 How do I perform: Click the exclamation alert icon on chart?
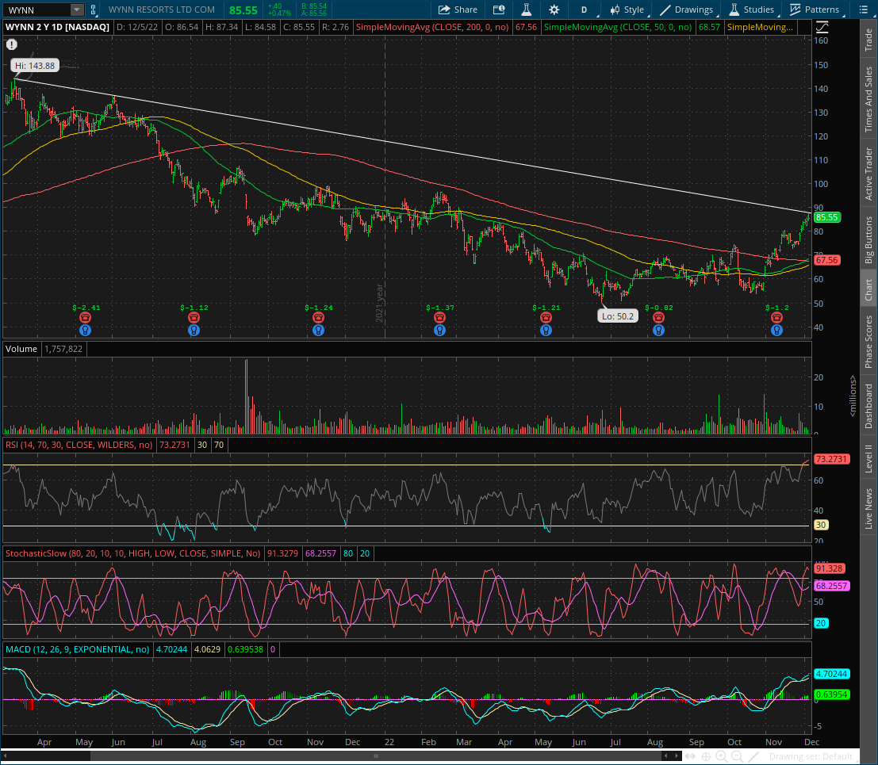tap(12, 44)
